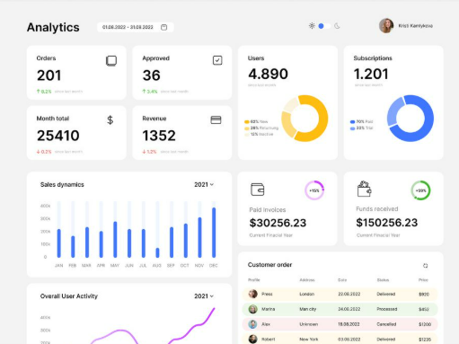Click the $30256.23 paid invoices amount
This screenshot has width=459, height=344.
point(278,223)
